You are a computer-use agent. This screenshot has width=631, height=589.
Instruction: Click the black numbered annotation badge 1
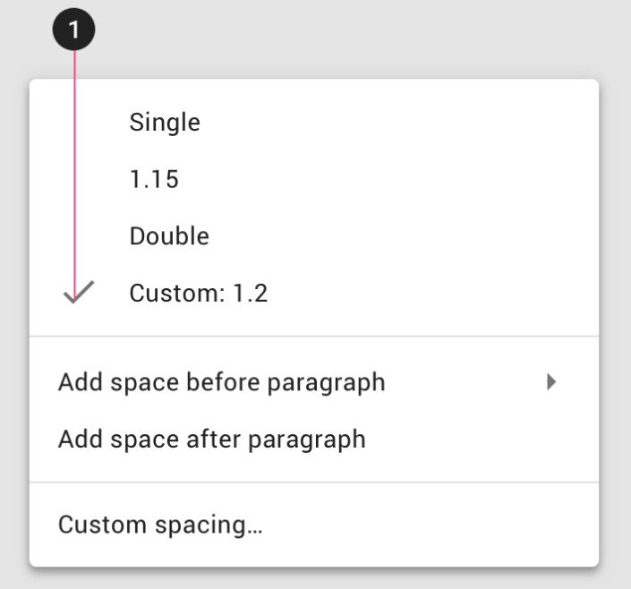[x=73, y=30]
